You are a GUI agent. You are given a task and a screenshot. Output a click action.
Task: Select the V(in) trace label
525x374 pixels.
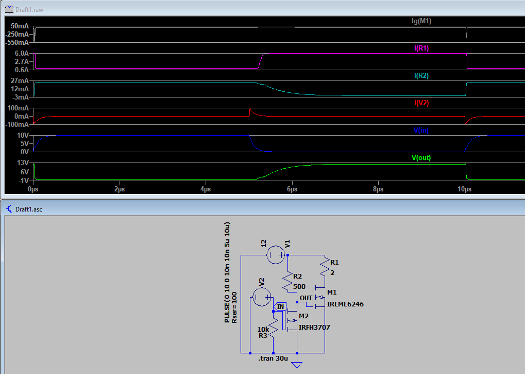tap(421, 131)
